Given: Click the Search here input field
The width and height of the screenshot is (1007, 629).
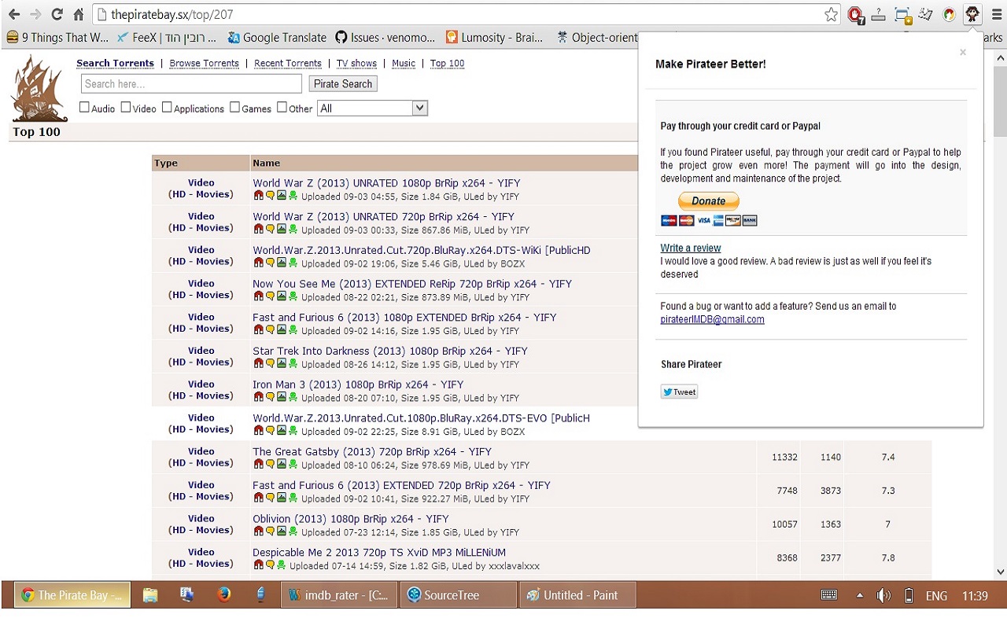Looking at the screenshot, I should [191, 84].
